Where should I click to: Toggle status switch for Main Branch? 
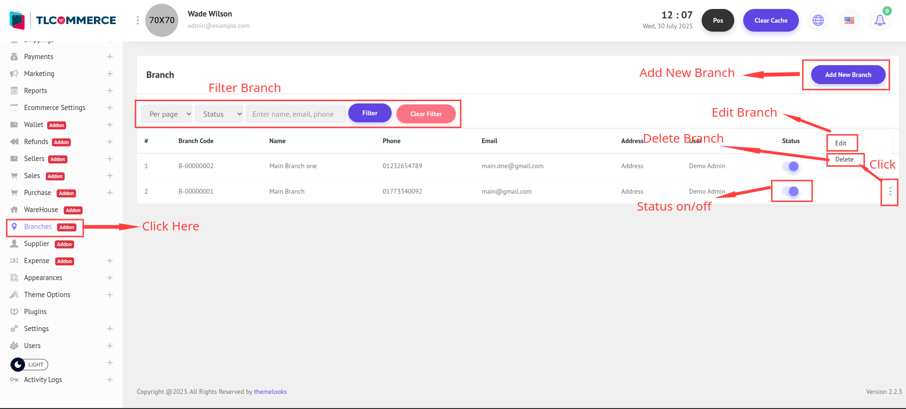[790, 191]
